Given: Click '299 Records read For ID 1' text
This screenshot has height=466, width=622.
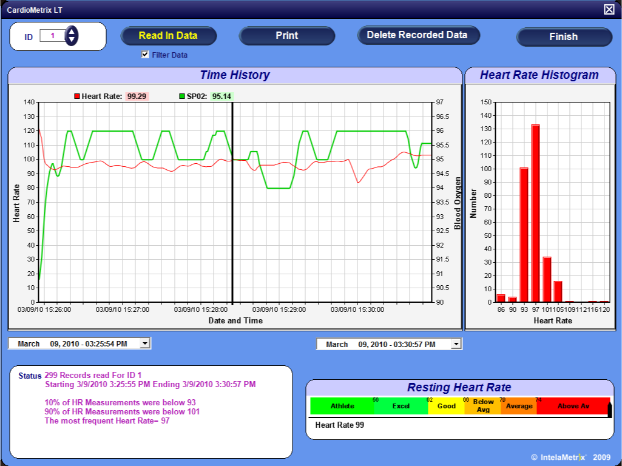Looking at the screenshot, I should coord(93,375).
